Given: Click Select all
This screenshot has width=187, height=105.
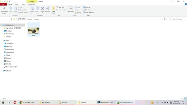Looking at the screenshot, I should [x=87, y=7].
